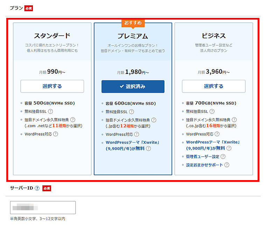Image resolution: width=266 pixels, height=226 pixels.
Task: Open Premium plan's WordPressテーマ「Xwrite」 link
Action: click(132, 143)
